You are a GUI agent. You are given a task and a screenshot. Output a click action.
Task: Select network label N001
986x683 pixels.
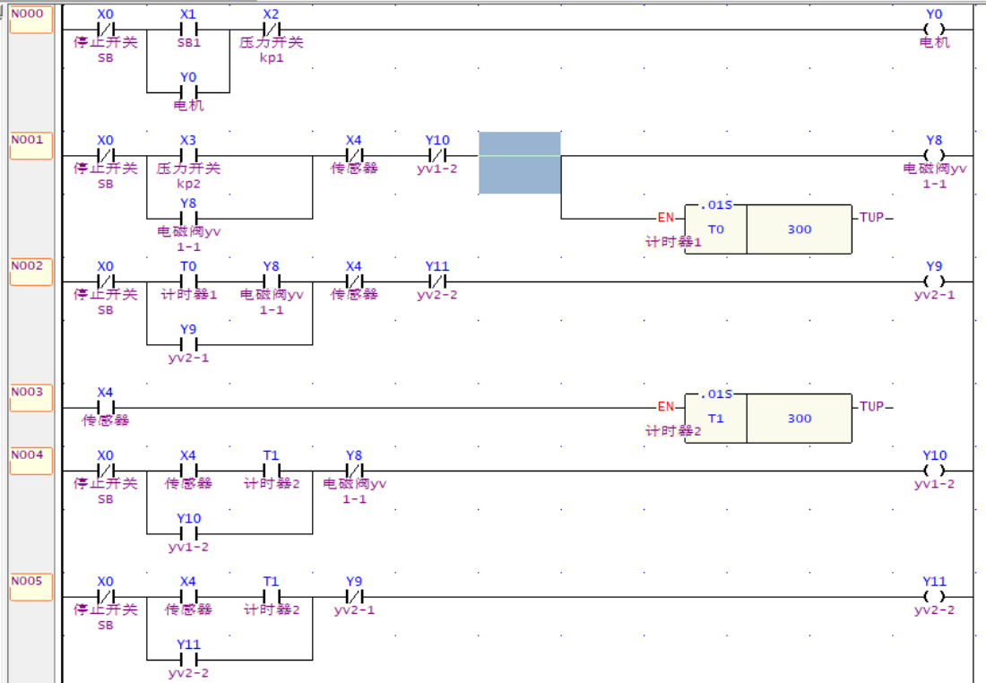30,144
